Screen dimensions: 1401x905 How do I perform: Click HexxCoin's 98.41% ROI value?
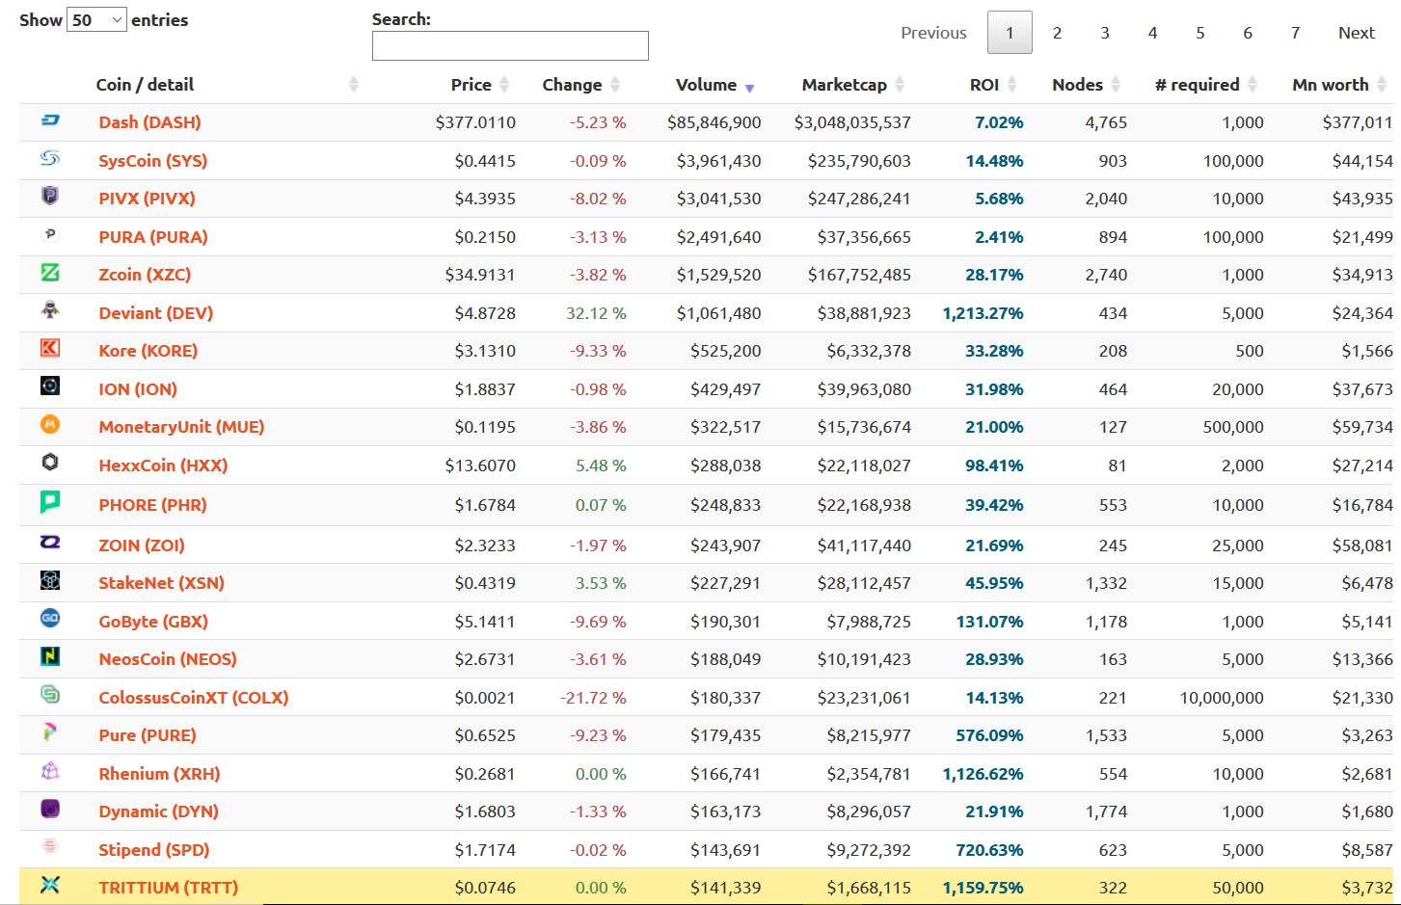tap(994, 466)
